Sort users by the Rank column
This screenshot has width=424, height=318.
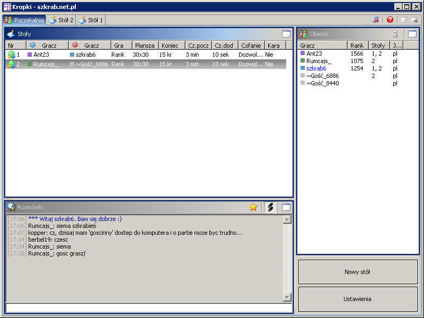tap(358, 46)
